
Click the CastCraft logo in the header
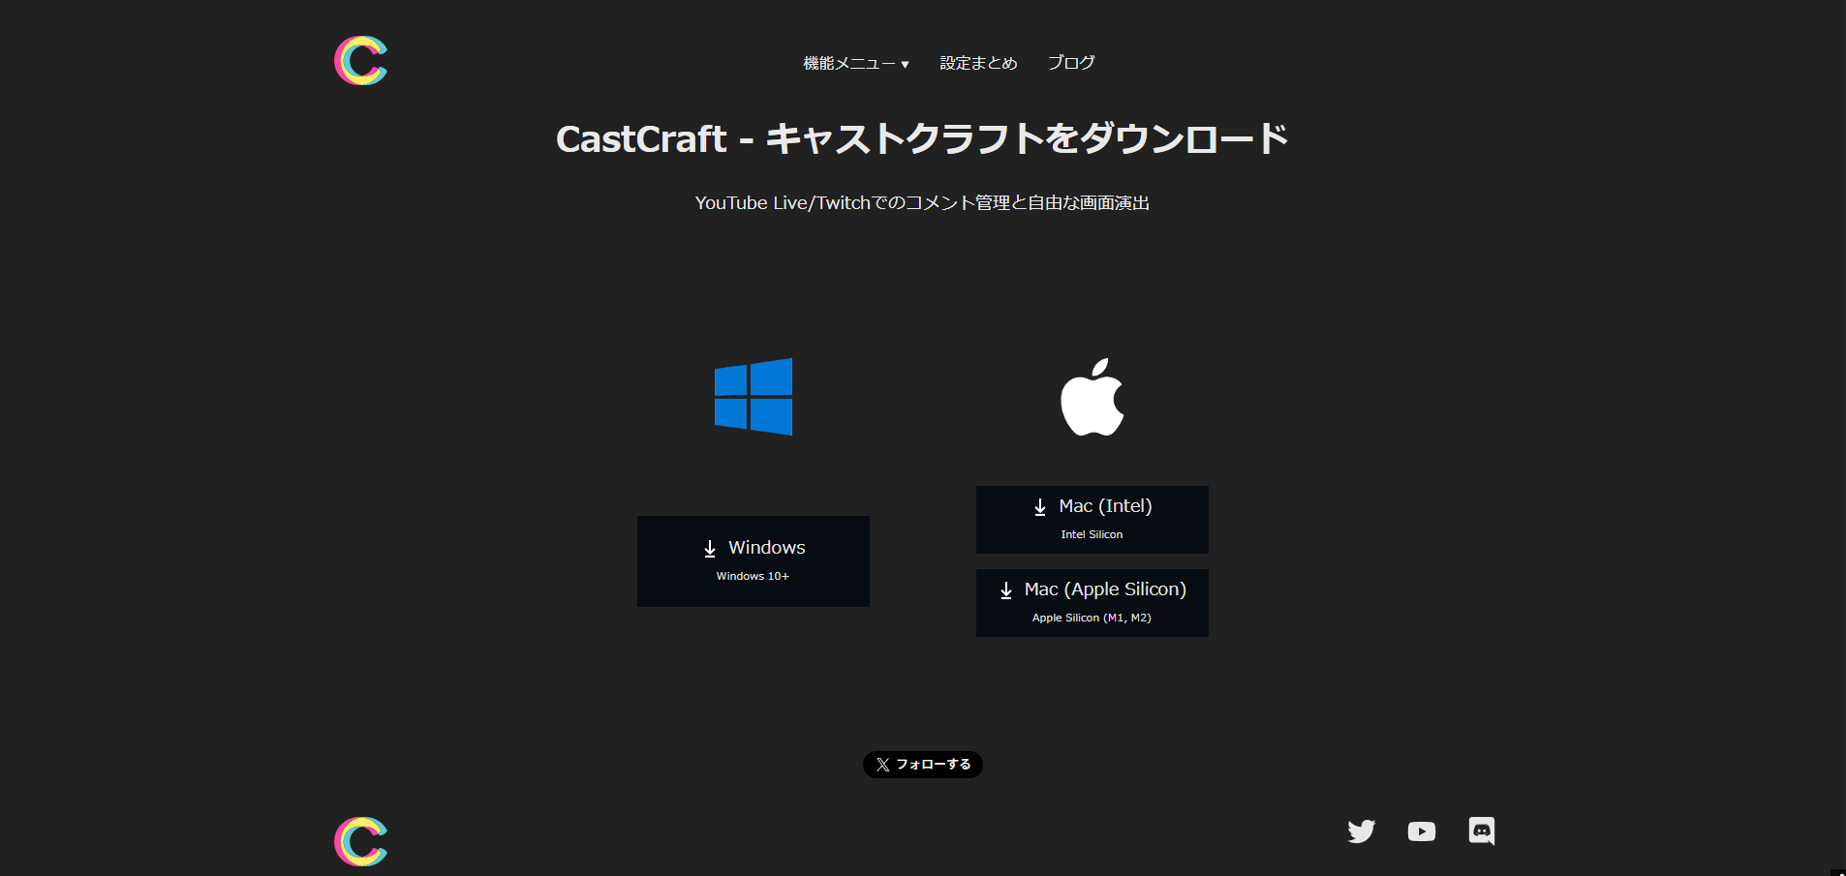pos(360,61)
